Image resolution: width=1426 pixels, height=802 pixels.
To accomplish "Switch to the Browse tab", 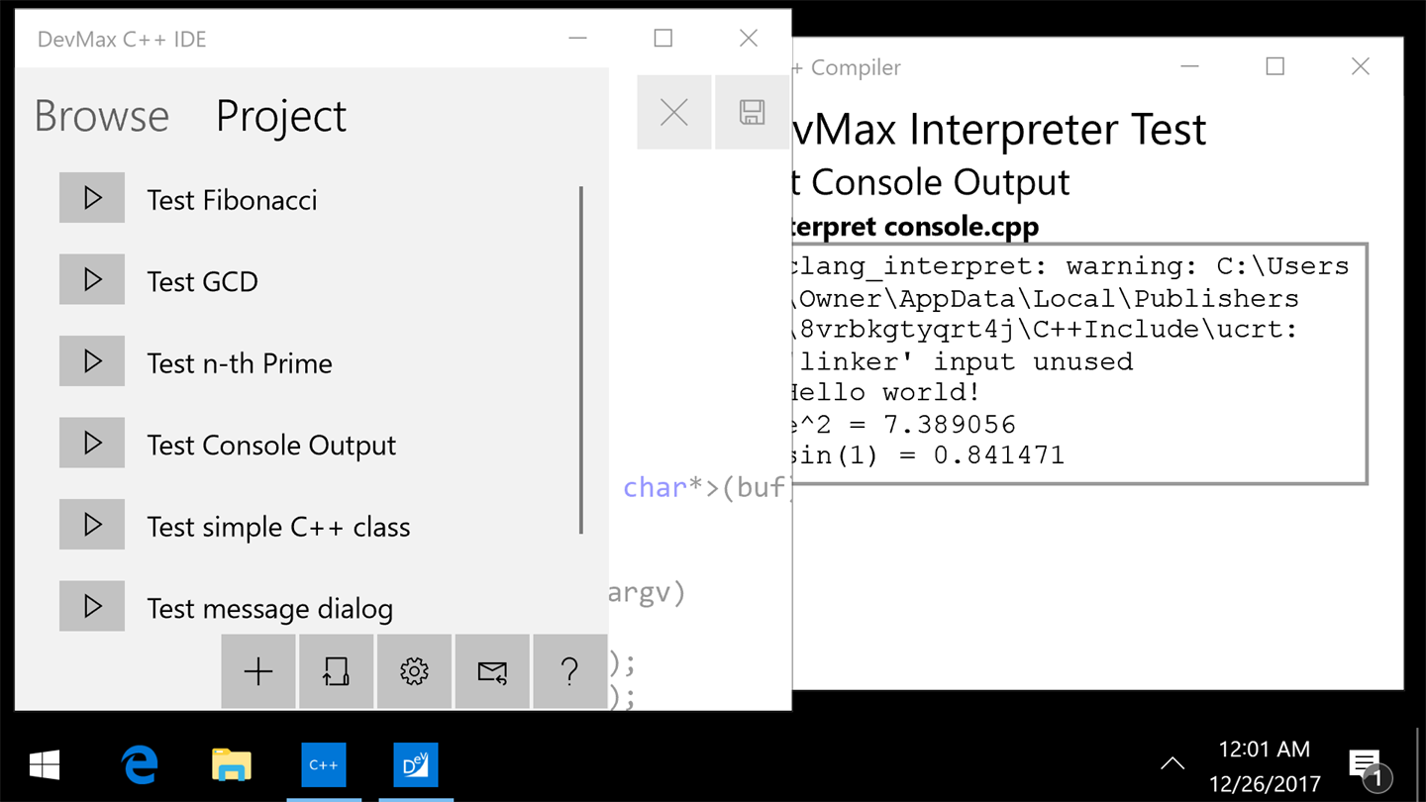I will click(102, 116).
